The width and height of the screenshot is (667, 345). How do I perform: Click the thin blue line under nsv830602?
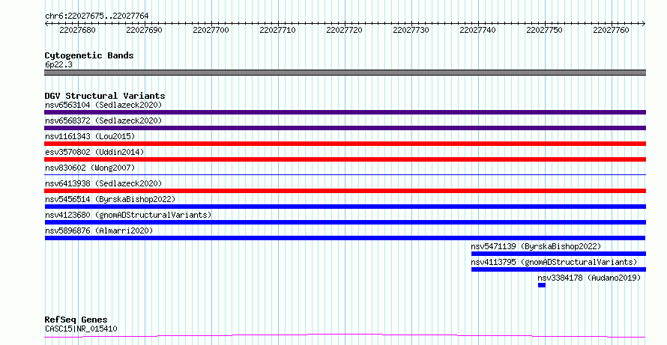[x=345, y=174]
